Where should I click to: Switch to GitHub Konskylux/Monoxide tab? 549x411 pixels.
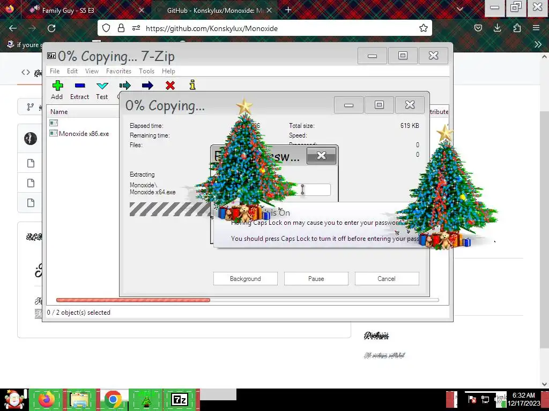[x=213, y=10]
